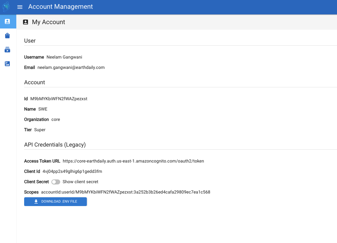Click the username Neelam Gangwani

64,57
